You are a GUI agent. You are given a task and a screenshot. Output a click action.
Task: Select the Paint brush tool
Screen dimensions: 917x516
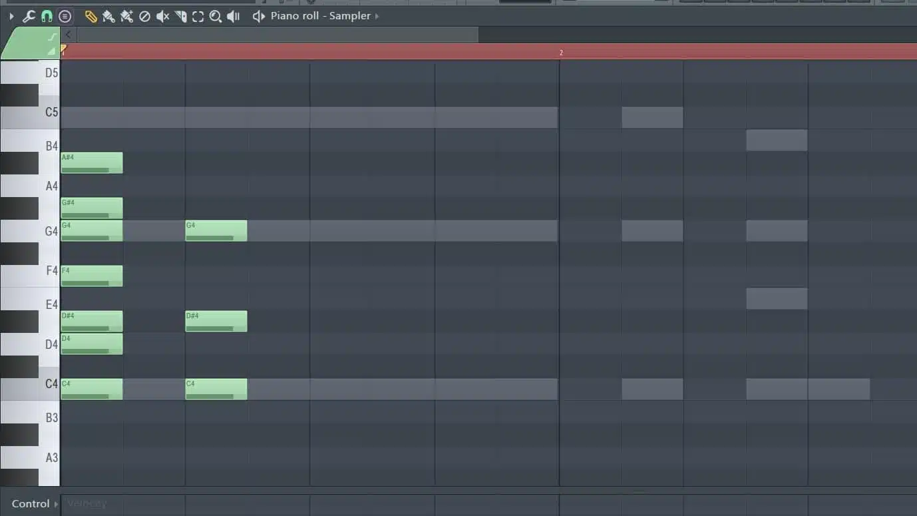click(x=108, y=16)
